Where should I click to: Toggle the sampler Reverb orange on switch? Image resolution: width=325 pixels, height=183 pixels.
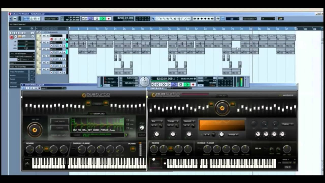coord(46,149)
